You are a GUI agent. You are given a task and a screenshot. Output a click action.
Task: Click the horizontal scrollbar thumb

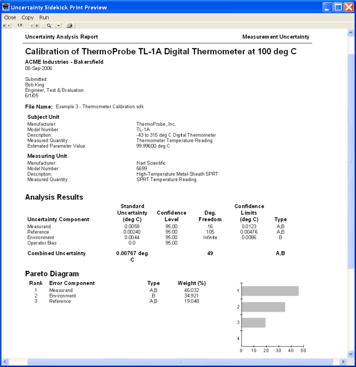pyautogui.click(x=180, y=362)
